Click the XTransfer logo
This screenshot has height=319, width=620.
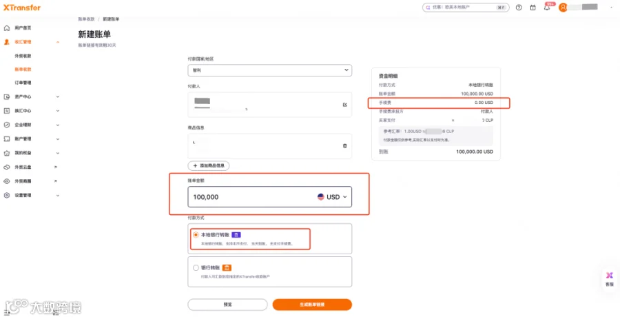pyautogui.click(x=22, y=8)
